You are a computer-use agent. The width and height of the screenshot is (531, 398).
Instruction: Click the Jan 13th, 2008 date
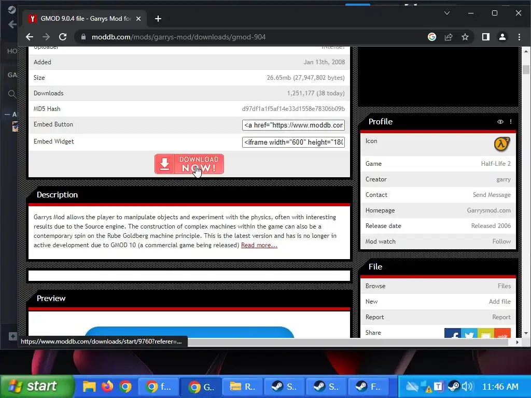point(324,62)
